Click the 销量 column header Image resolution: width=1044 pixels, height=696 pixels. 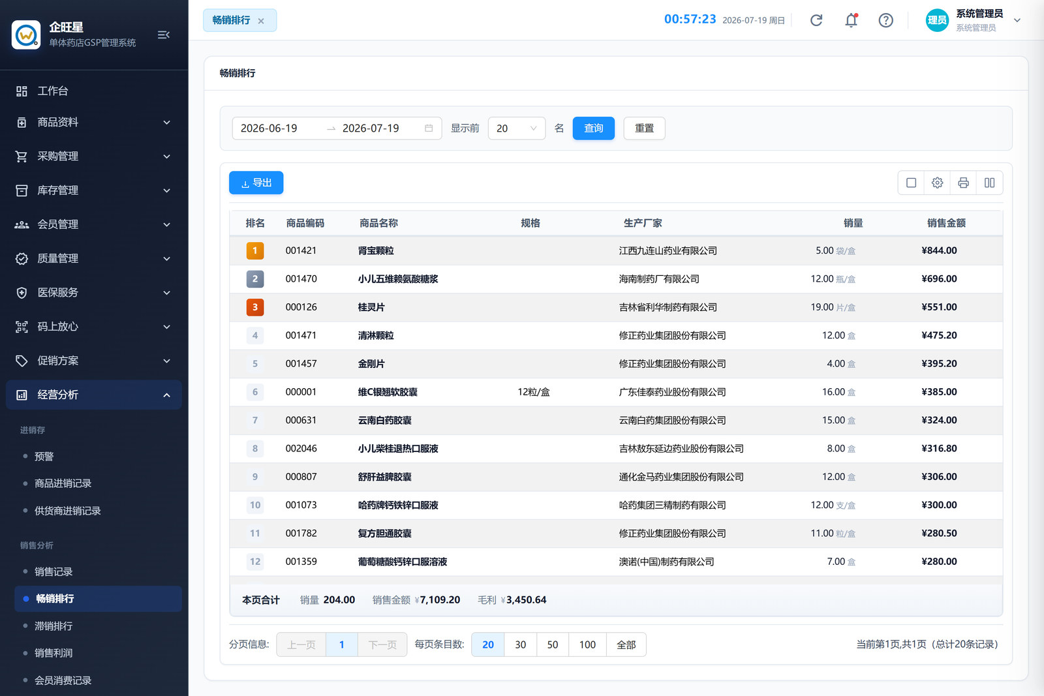(x=853, y=223)
